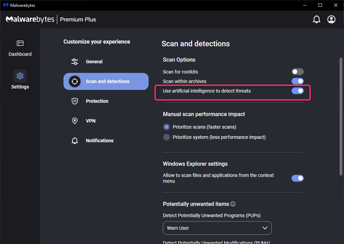This screenshot has width=344, height=244.
Task: Click Detect Potentially Unwanted Programs (PUPs) label
Action: (x=212, y=215)
